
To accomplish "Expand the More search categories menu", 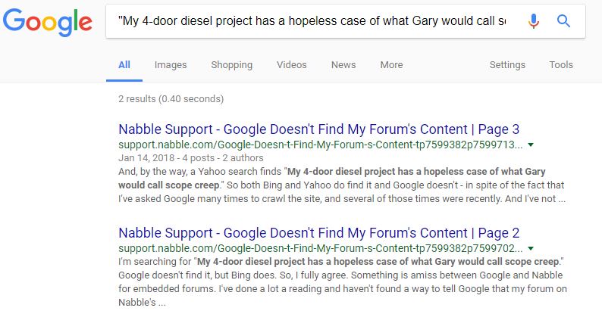I will click(x=391, y=65).
